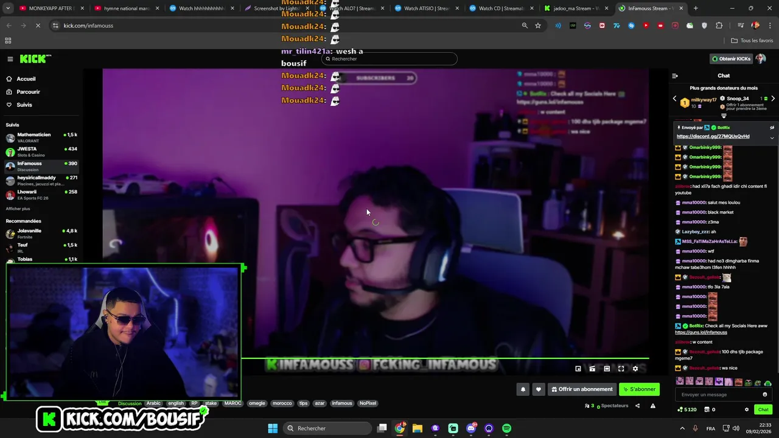This screenshot has height=438, width=779.
Task: Share the stream via share icon
Action: click(637, 406)
